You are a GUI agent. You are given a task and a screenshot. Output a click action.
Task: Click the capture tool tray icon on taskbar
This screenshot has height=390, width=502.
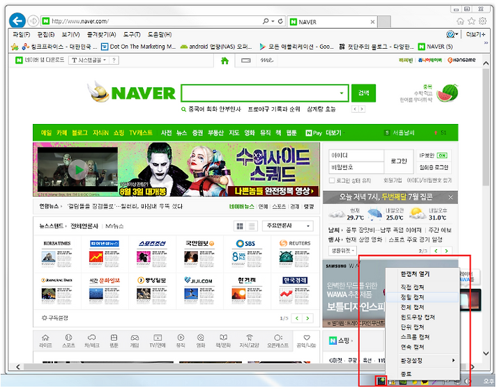point(381,381)
